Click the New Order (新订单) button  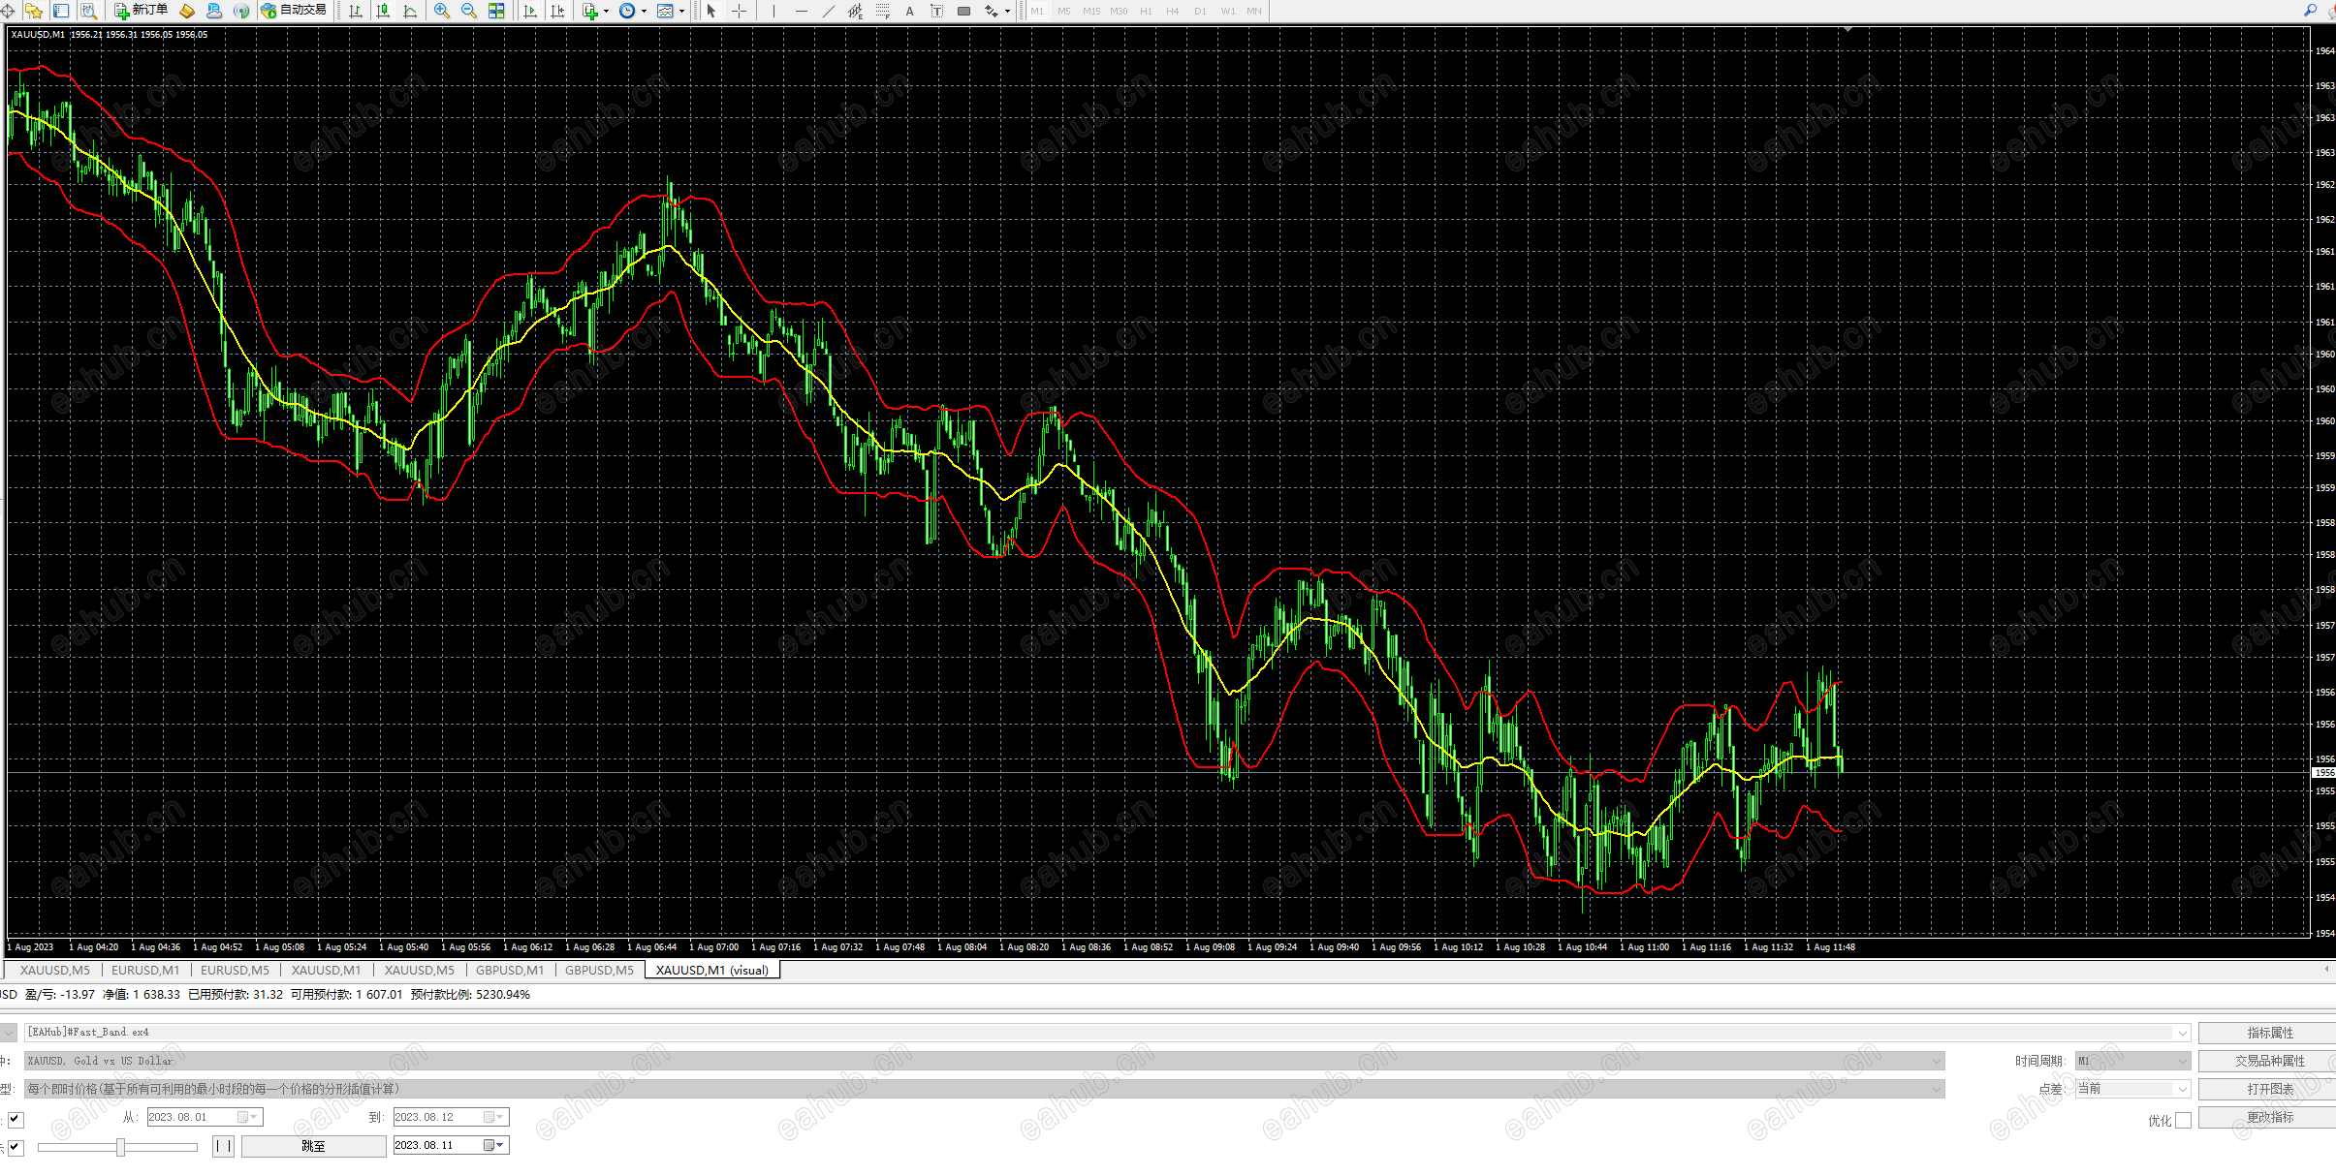pos(142,11)
